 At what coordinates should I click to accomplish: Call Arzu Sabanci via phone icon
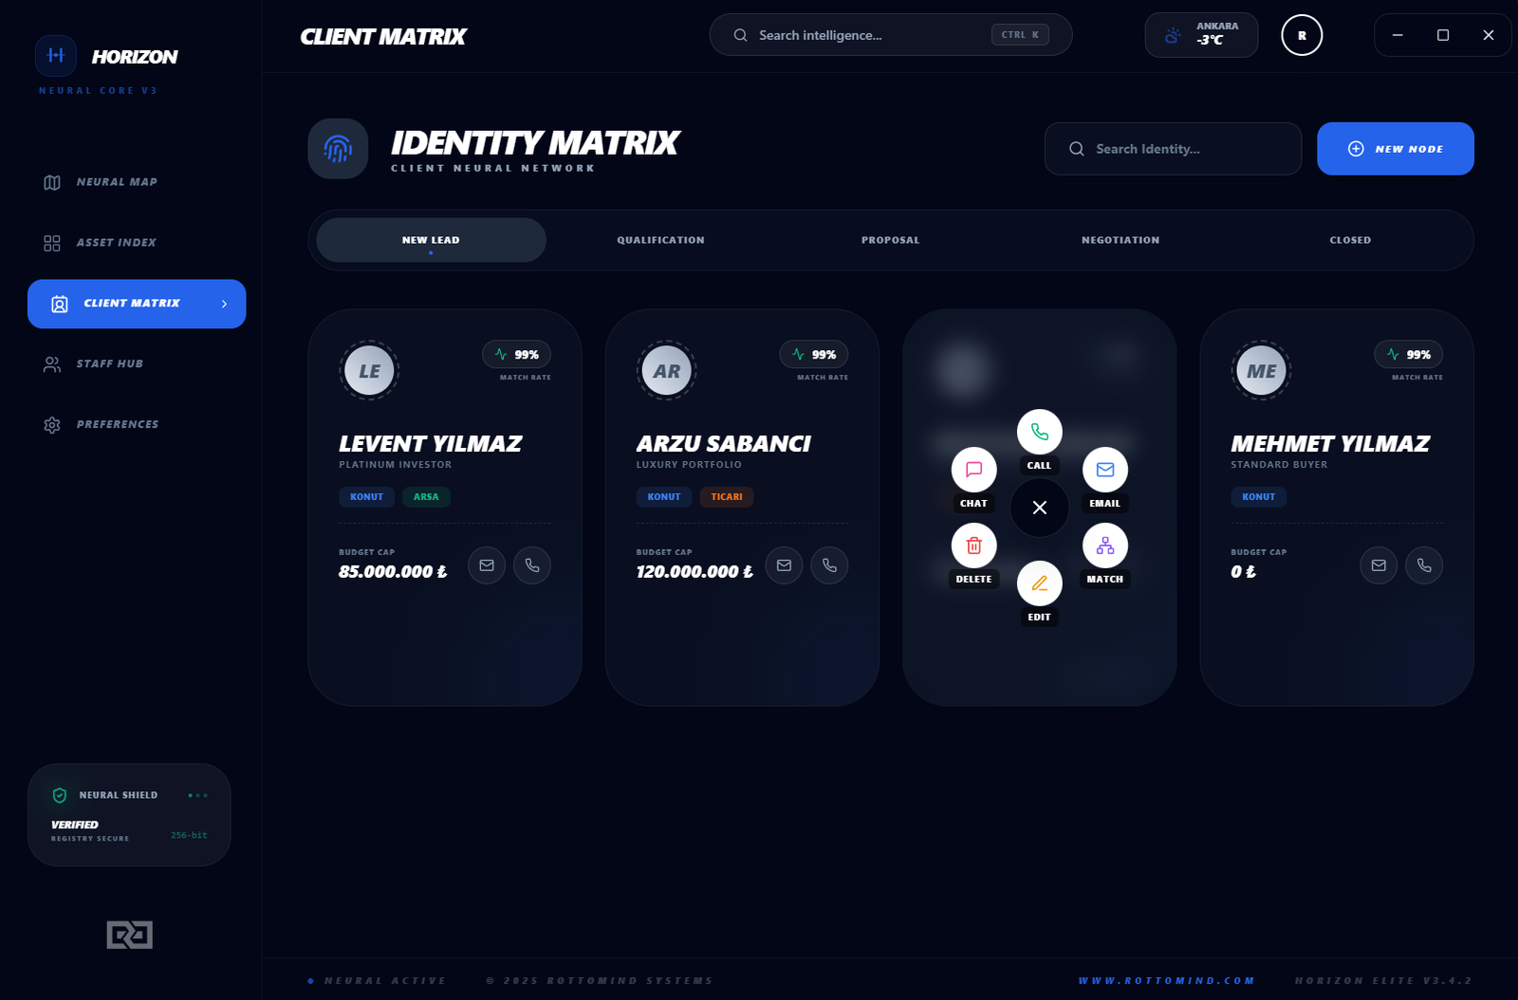(x=829, y=565)
